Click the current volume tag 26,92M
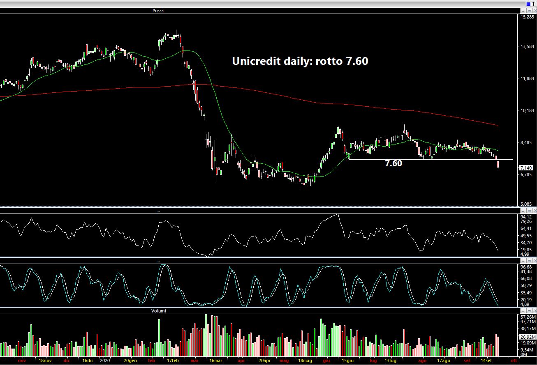This screenshot has height=365, width=537. [x=527, y=336]
